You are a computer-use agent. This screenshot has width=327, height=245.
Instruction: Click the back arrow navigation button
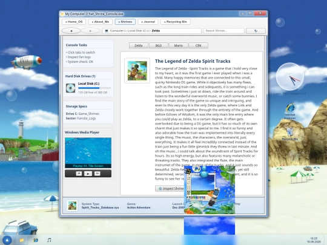(71, 31)
